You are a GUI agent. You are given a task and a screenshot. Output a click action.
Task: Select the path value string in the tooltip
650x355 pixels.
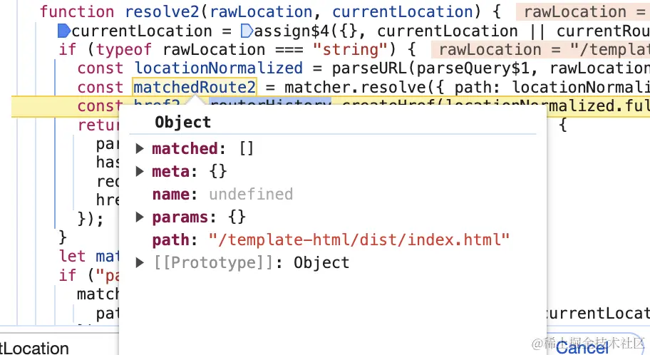pos(359,240)
